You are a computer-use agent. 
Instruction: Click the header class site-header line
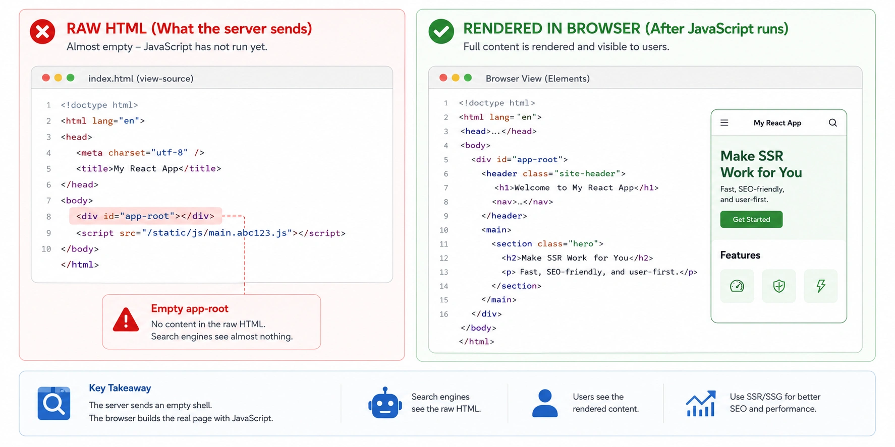pyautogui.click(x=553, y=173)
